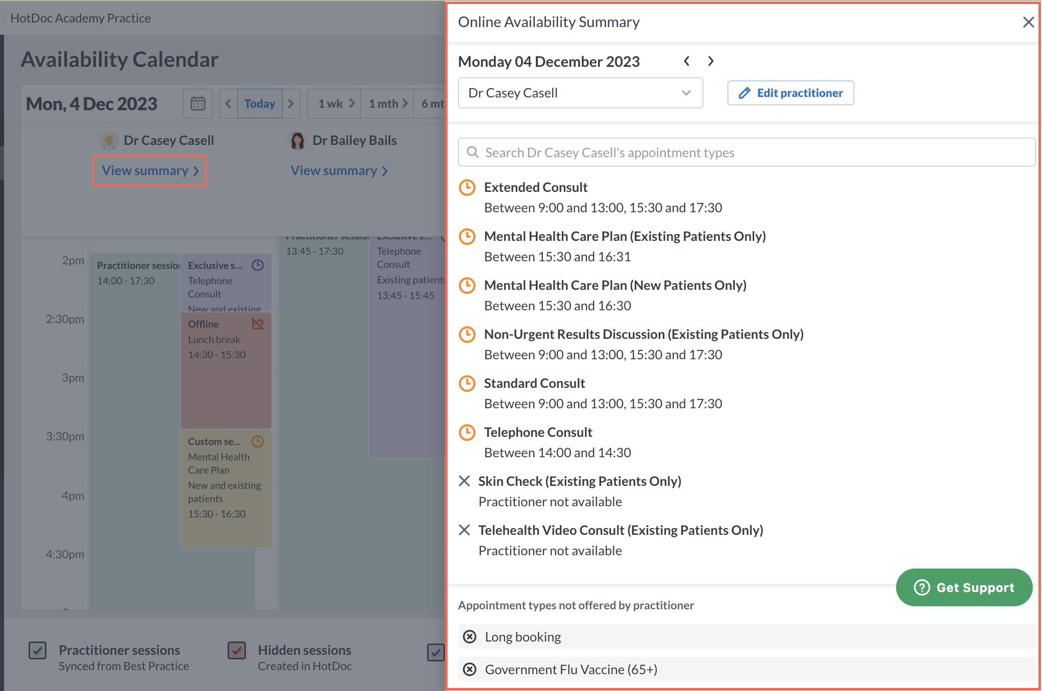Go to next day in availability summary
The height and width of the screenshot is (691, 1042).
pos(710,61)
